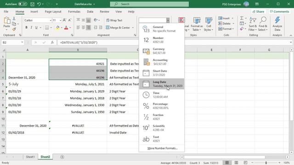The height and width of the screenshot is (165, 294).
Task: Open More Number Formats link
Action: click(x=162, y=148)
